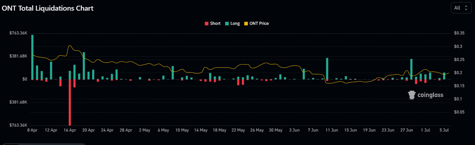Screen dimensions: 475x145
Task: Click the 6 May date label
Action: pyautogui.click(x=163, y=130)
